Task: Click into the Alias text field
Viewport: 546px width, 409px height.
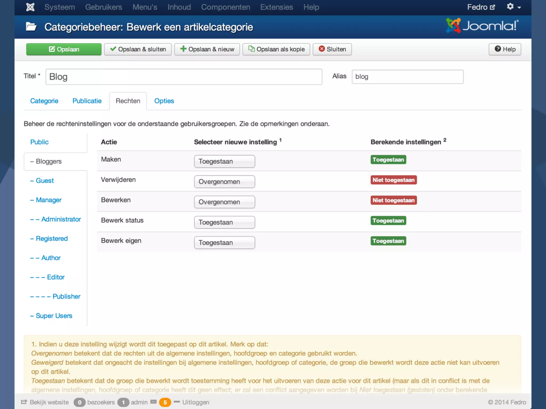Action: (407, 77)
